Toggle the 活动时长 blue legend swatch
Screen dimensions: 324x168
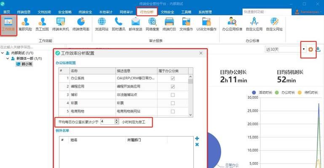[254, 92]
